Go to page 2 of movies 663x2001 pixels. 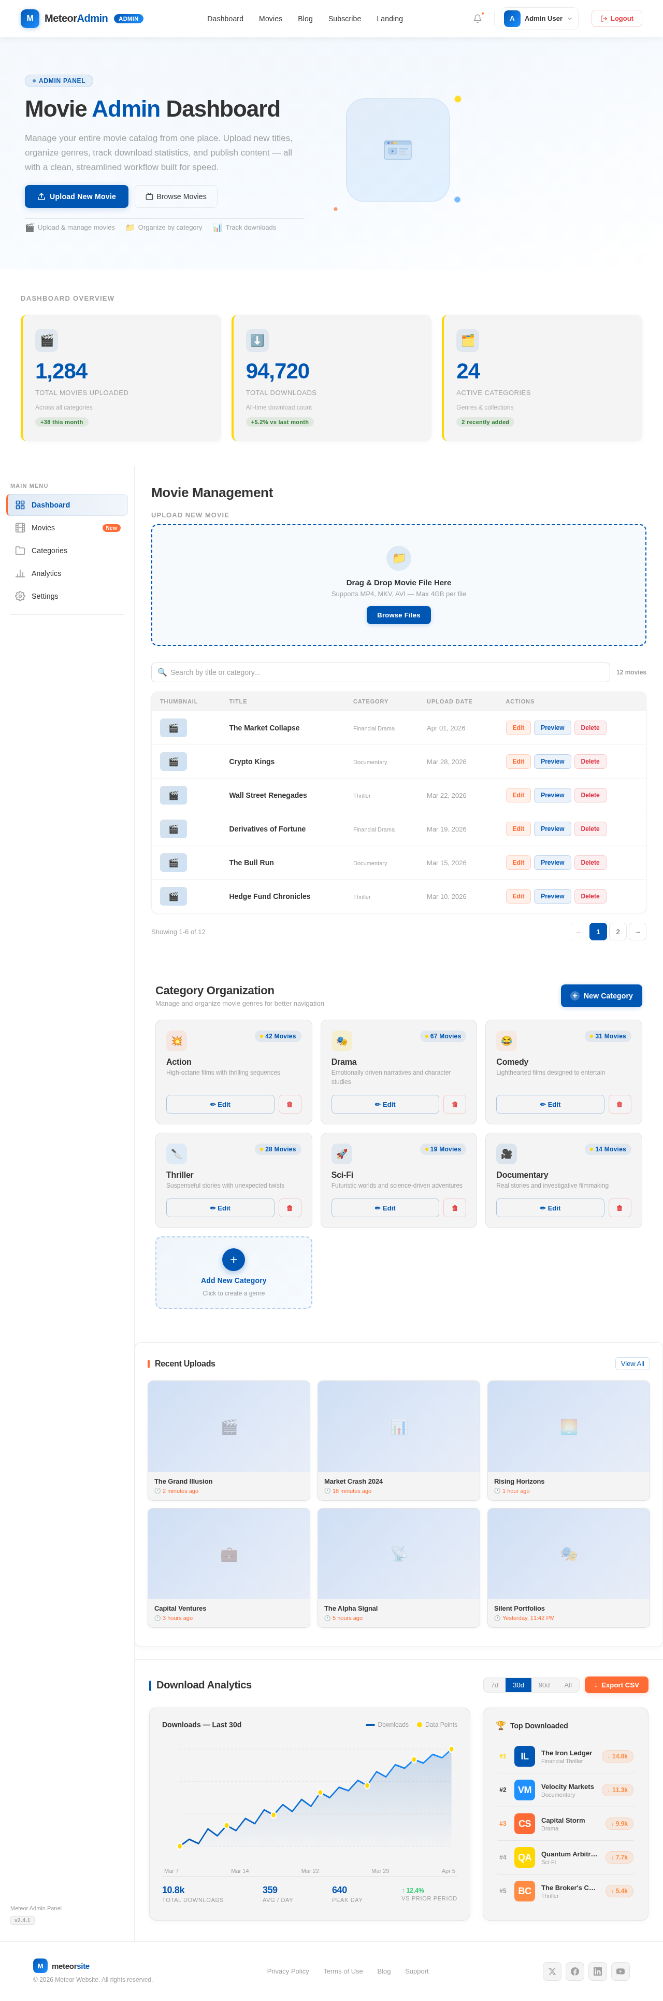pos(617,932)
